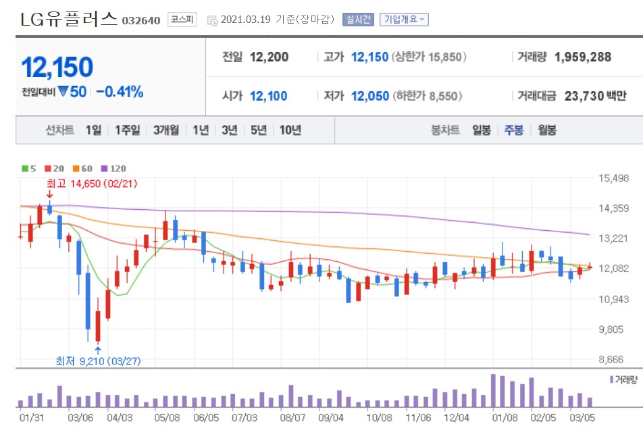643x434 pixels.
Task: Switch to the 주봉 weekly candle chart
Action: (514, 130)
